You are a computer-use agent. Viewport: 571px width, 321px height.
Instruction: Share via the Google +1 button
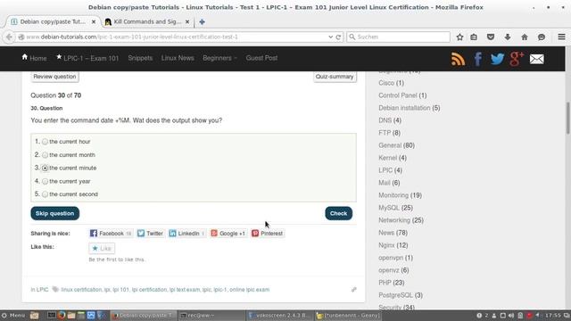click(228, 234)
